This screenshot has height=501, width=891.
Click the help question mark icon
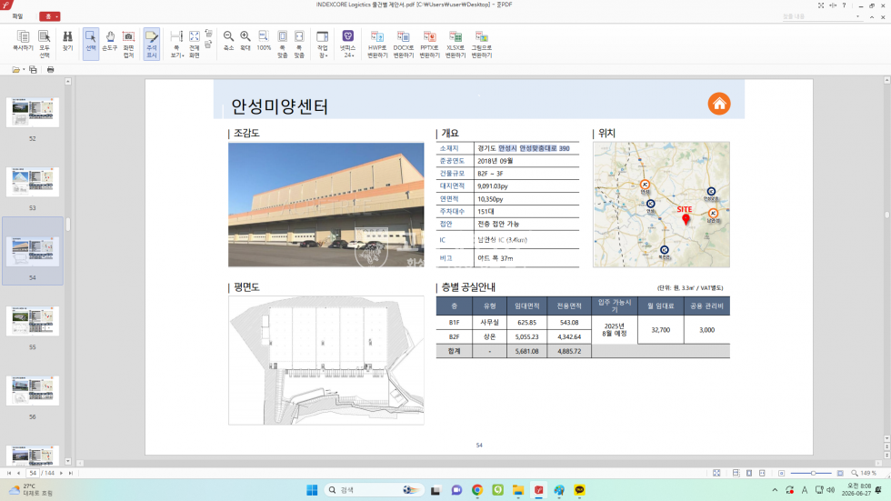click(x=844, y=5)
